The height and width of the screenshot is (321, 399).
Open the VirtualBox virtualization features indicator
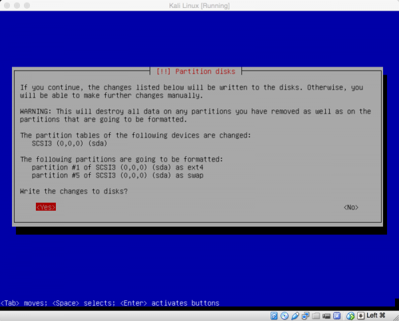[x=337, y=316]
